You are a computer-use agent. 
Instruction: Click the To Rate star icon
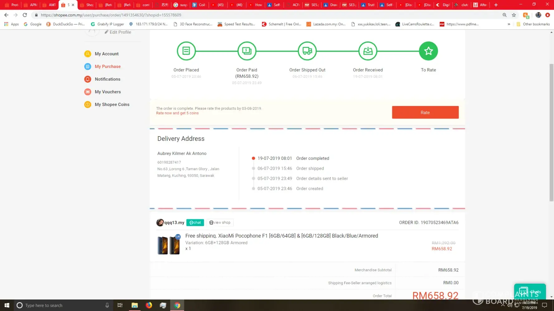pyautogui.click(x=428, y=51)
